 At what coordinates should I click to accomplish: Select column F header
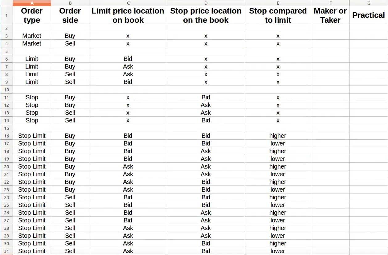click(x=330, y=3)
